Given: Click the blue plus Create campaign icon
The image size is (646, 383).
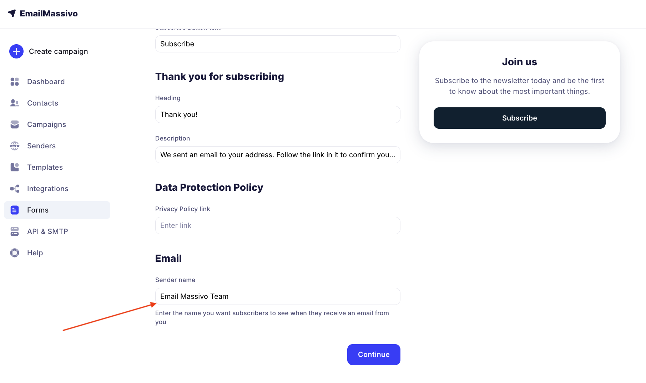Looking at the screenshot, I should 16,51.
